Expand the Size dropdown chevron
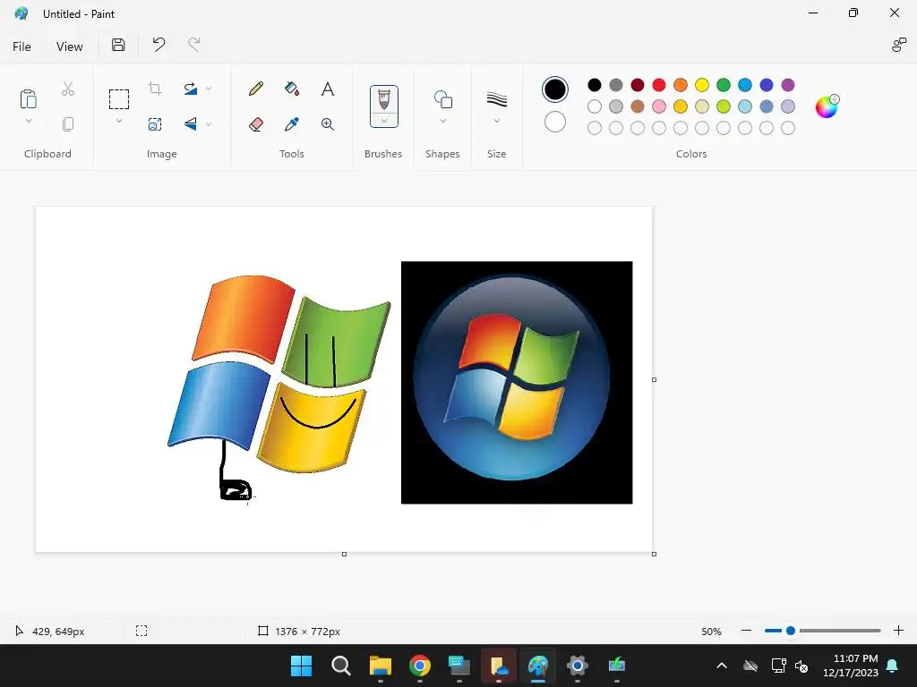The image size is (917, 687). 496,121
